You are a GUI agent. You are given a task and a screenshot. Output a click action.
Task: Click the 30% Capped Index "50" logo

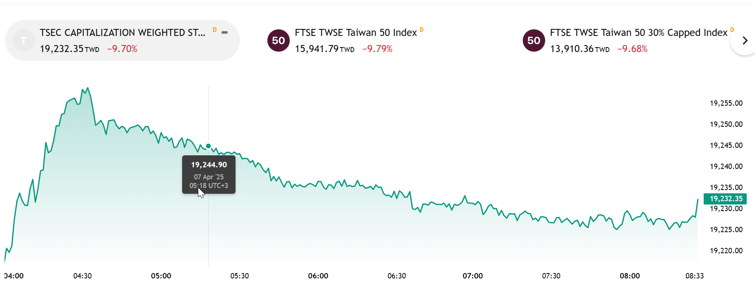(534, 40)
